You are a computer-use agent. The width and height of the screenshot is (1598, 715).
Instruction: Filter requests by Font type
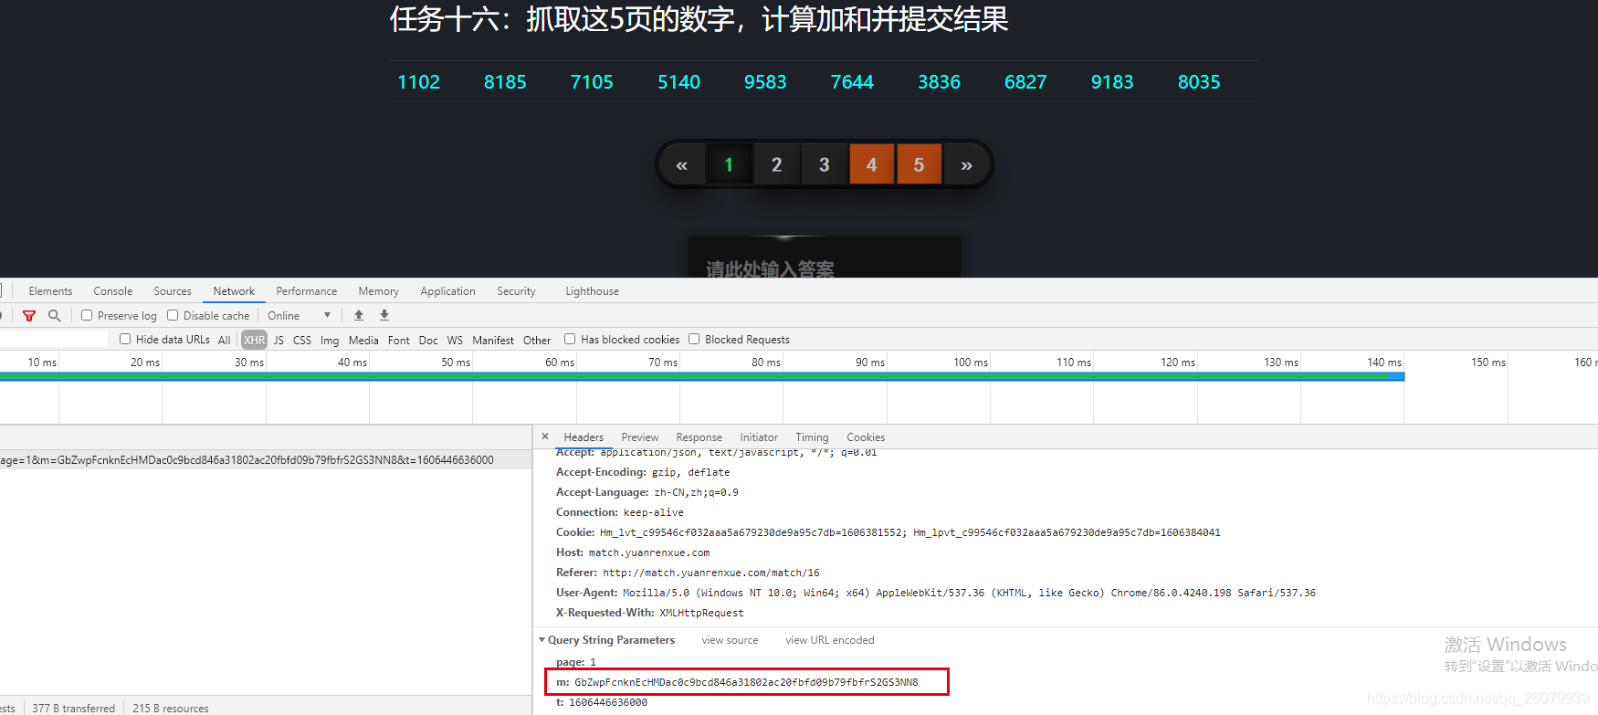(x=399, y=340)
